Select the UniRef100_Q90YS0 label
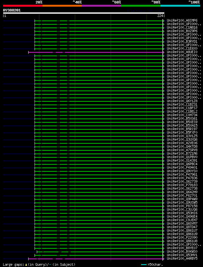The height and width of the screenshot is (267, 203). pos(182,171)
